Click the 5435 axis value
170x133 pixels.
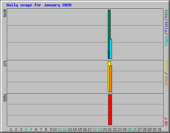(x=5, y=13)
